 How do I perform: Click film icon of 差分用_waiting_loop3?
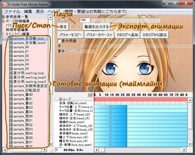click(x=11, y=82)
